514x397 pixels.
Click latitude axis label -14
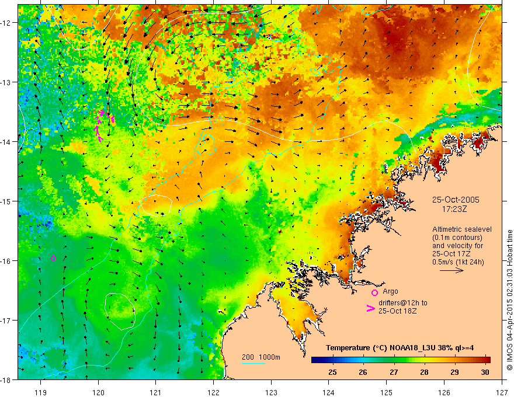(x=6, y=142)
